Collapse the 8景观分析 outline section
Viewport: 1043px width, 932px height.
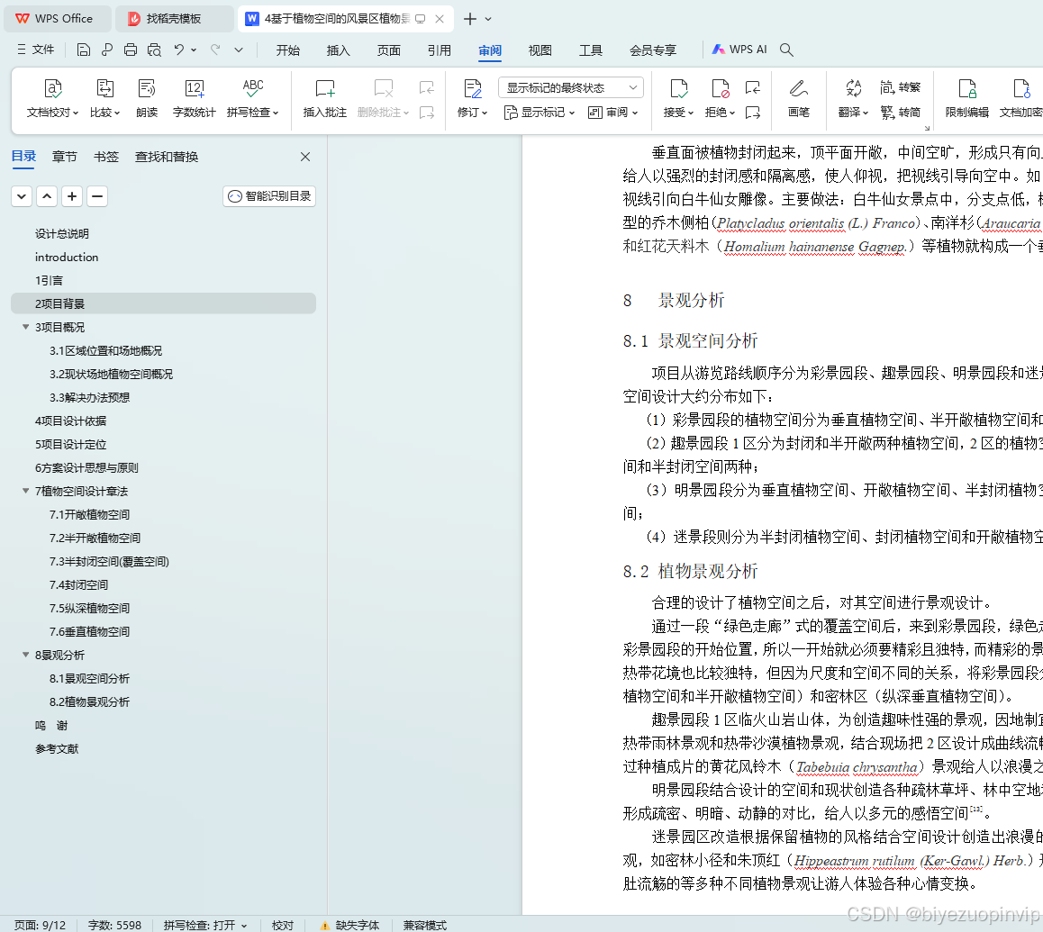[x=25, y=656]
